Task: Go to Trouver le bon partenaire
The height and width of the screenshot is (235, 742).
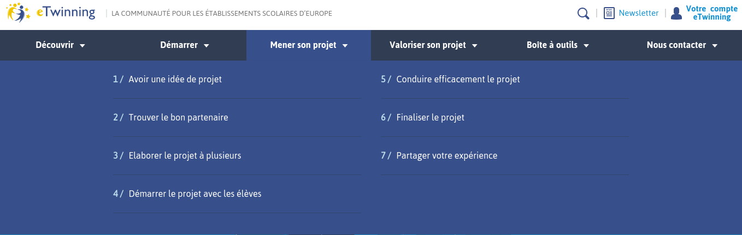Action: 178,117
